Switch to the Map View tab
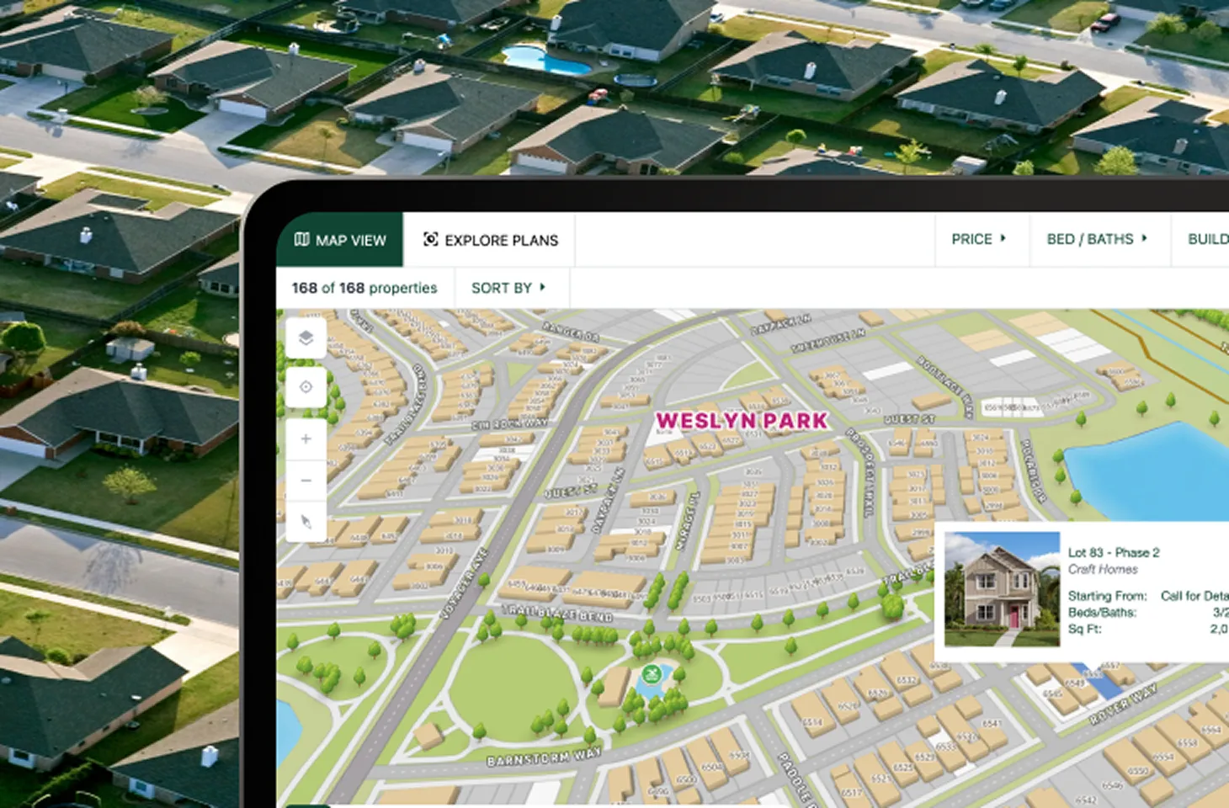1229x808 pixels. pyautogui.click(x=340, y=240)
